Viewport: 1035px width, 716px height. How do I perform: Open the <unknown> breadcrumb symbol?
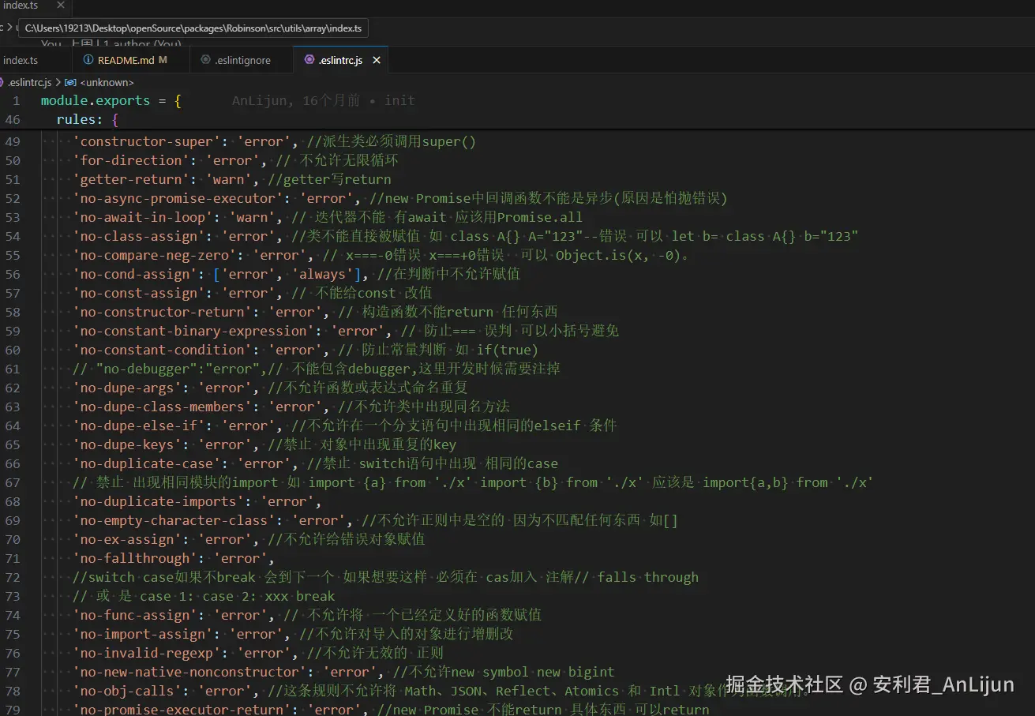click(x=107, y=82)
